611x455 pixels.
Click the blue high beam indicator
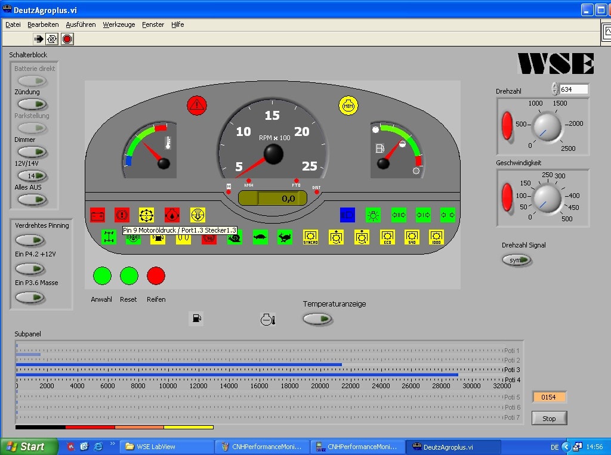tap(348, 215)
